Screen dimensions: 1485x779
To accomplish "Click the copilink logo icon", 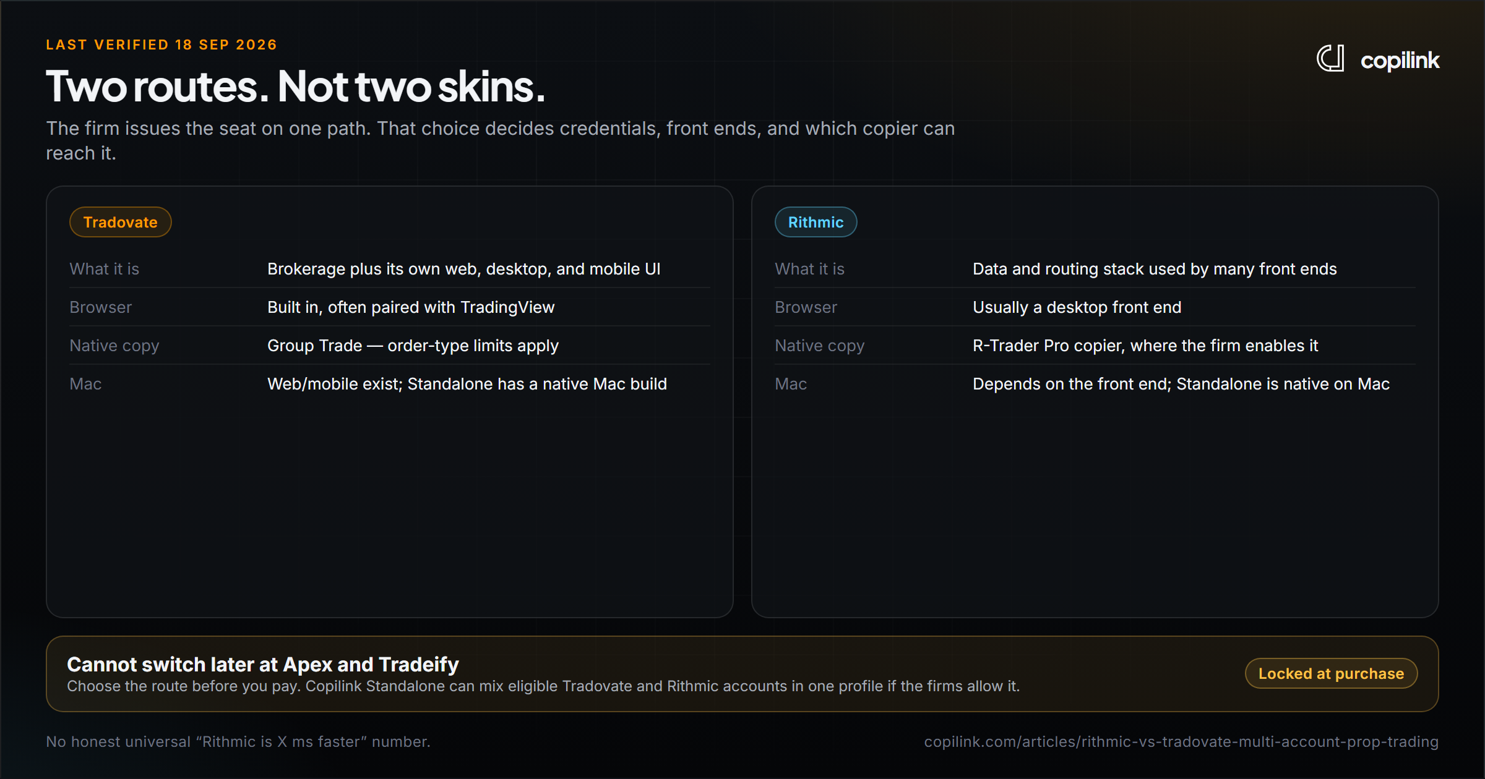I will coord(1330,59).
